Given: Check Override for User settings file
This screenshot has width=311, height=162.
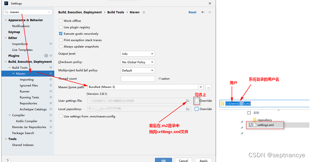Looking at the screenshot, I should click(x=196, y=101).
